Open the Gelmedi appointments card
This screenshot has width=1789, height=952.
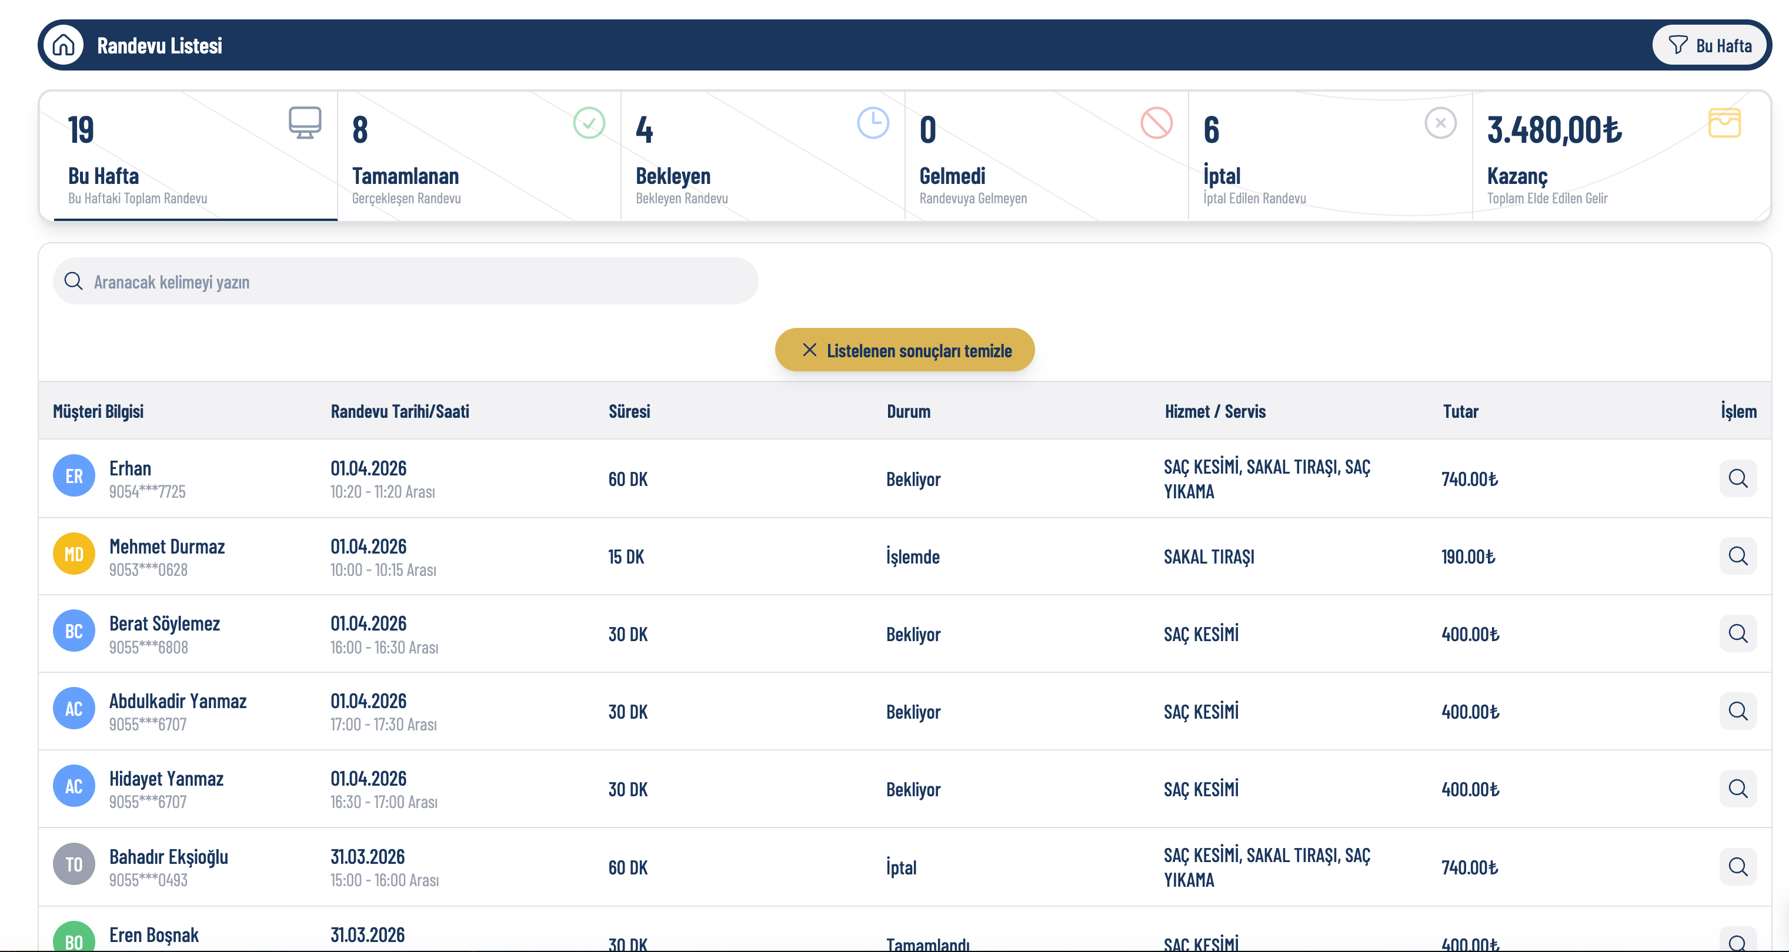[1046, 156]
